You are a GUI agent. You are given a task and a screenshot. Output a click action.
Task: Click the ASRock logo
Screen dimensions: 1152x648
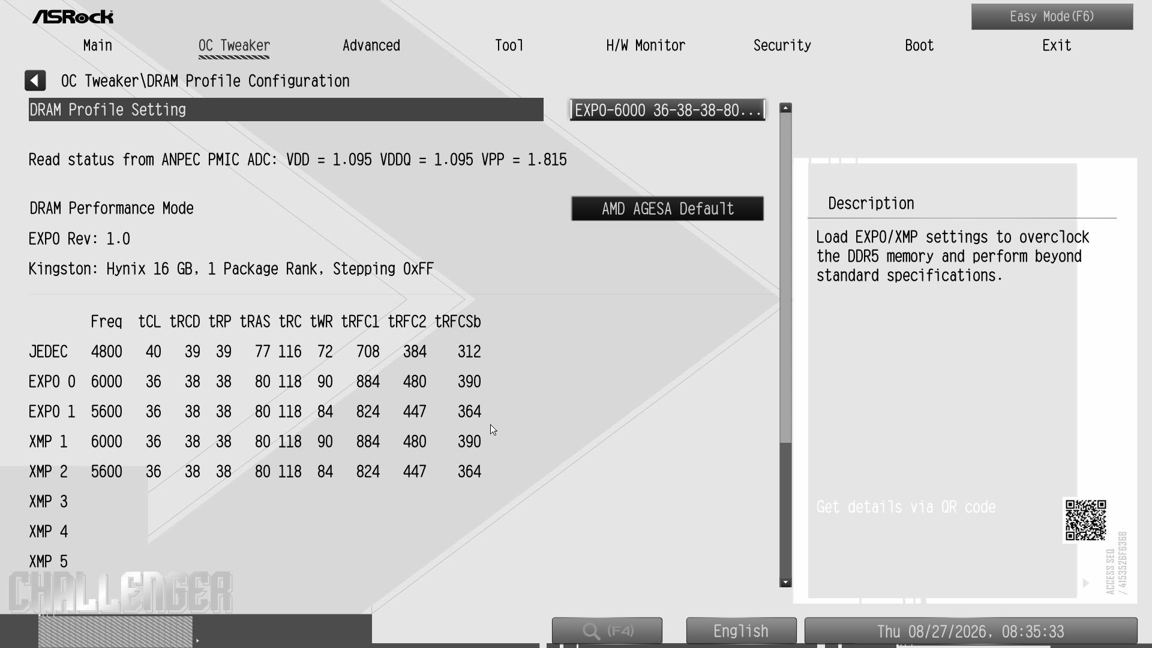click(73, 17)
